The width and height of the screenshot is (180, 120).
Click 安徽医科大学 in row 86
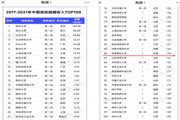[x=119, y=53]
